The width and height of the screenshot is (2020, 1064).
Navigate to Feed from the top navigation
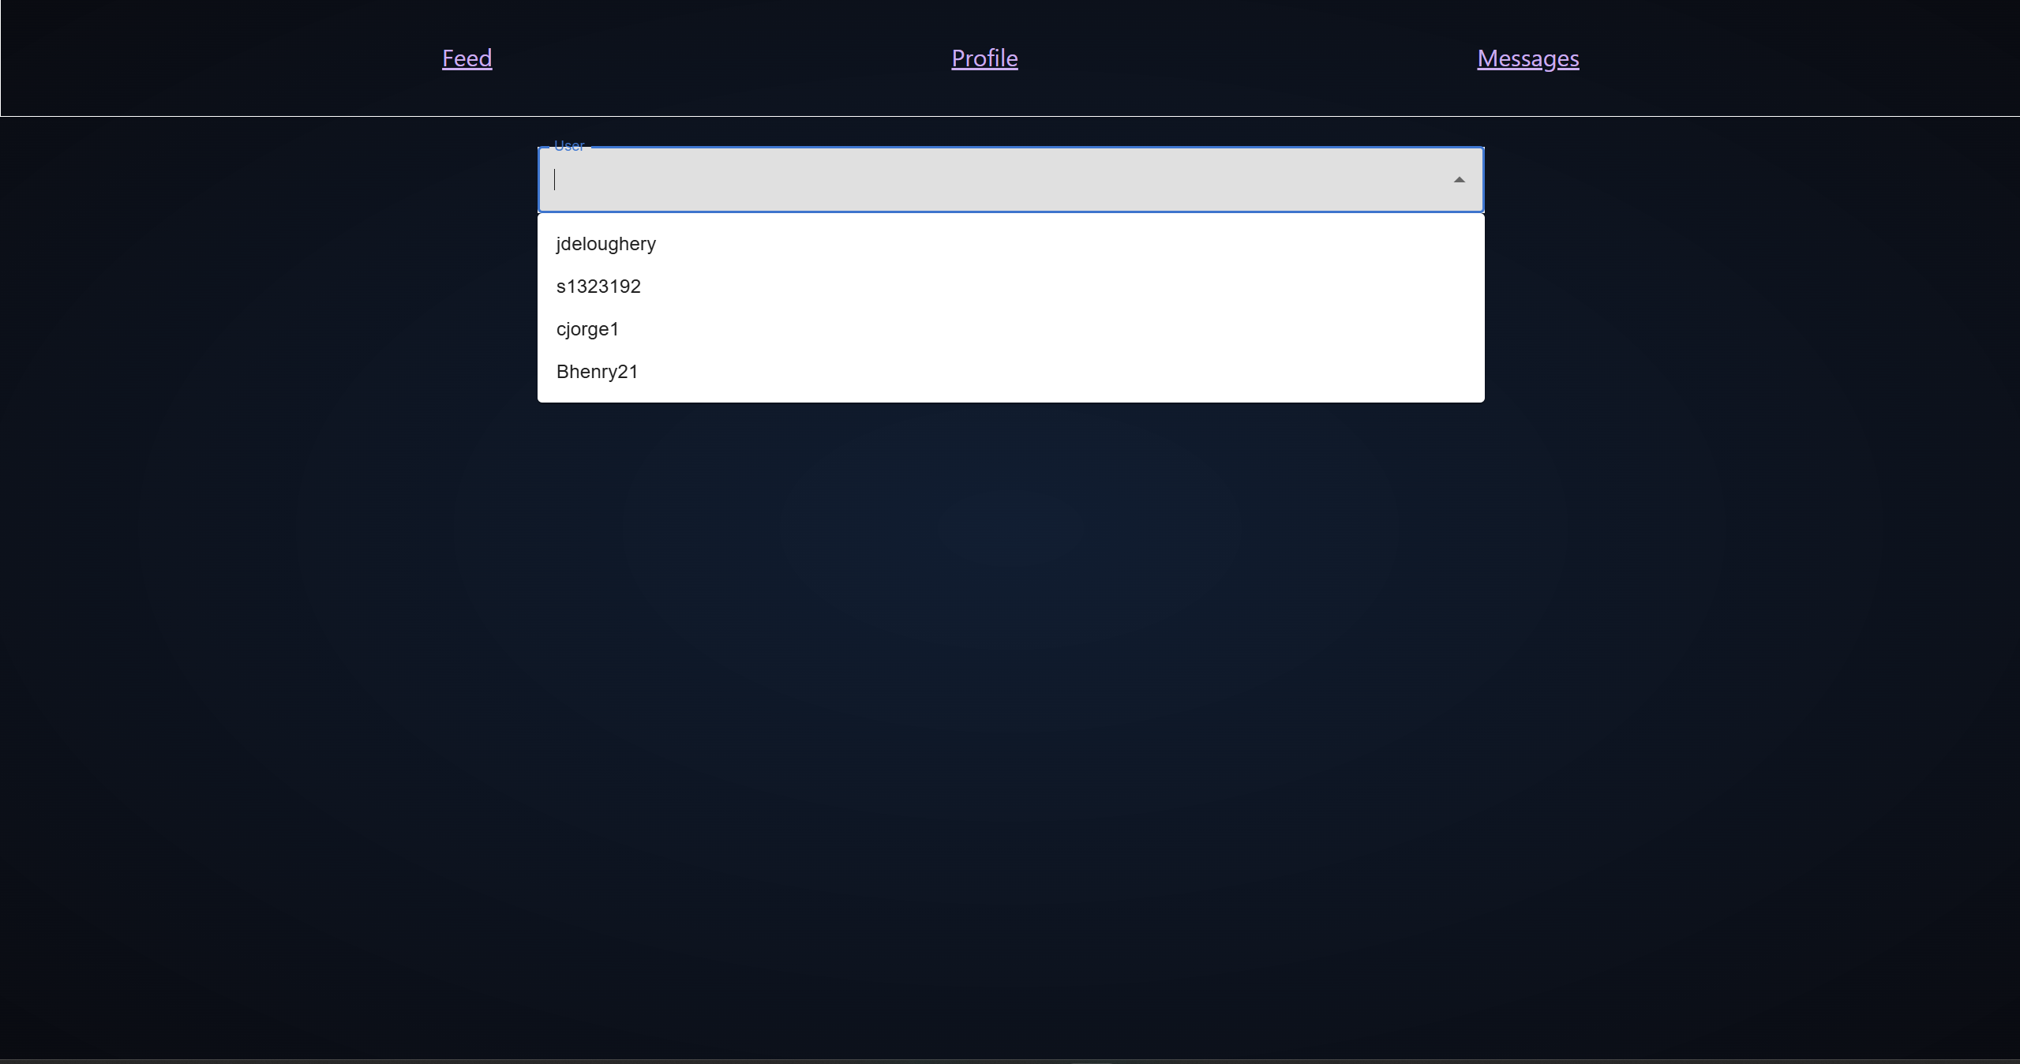point(467,58)
